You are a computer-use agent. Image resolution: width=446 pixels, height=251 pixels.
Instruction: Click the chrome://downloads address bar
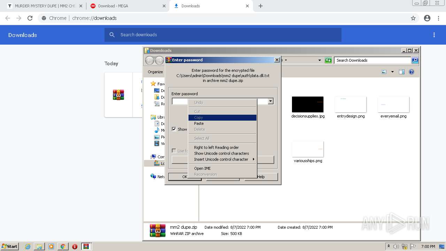point(223,18)
